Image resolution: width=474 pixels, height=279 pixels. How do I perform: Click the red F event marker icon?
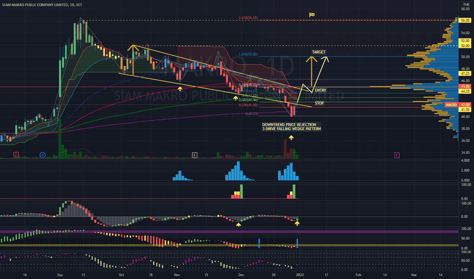[16, 155]
